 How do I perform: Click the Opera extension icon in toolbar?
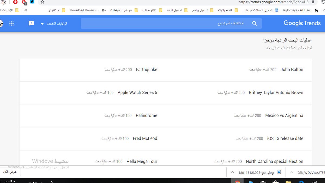click(15, 2)
